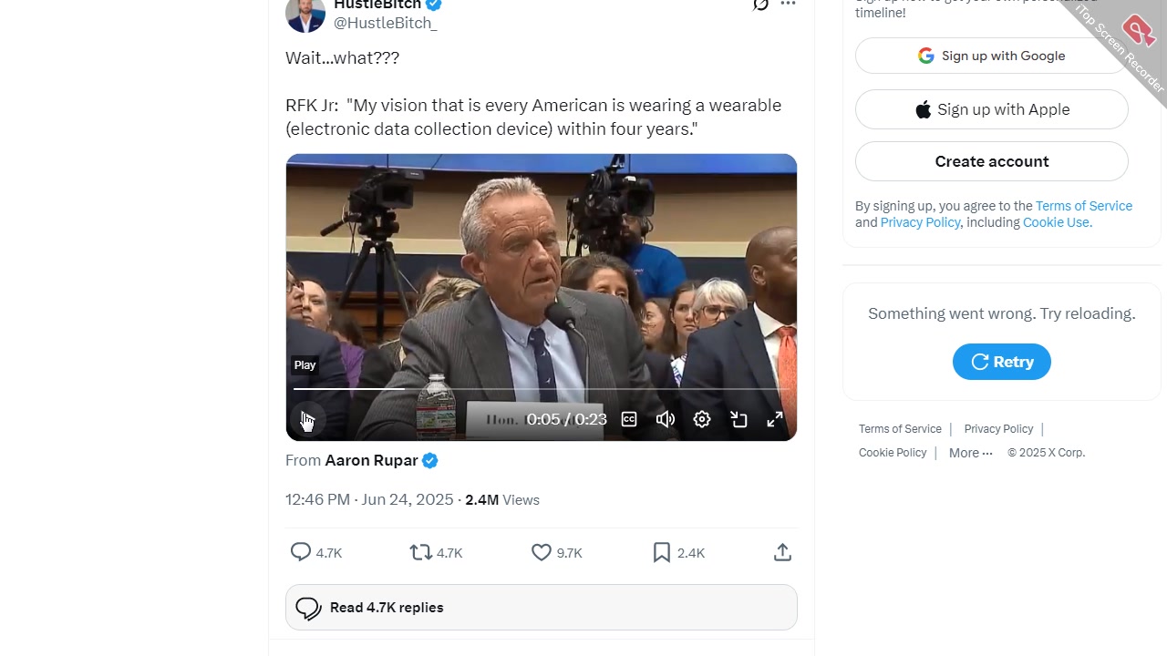Open the Aaron Rupar source link
The width and height of the screenshot is (1167, 656).
tap(371, 460)
